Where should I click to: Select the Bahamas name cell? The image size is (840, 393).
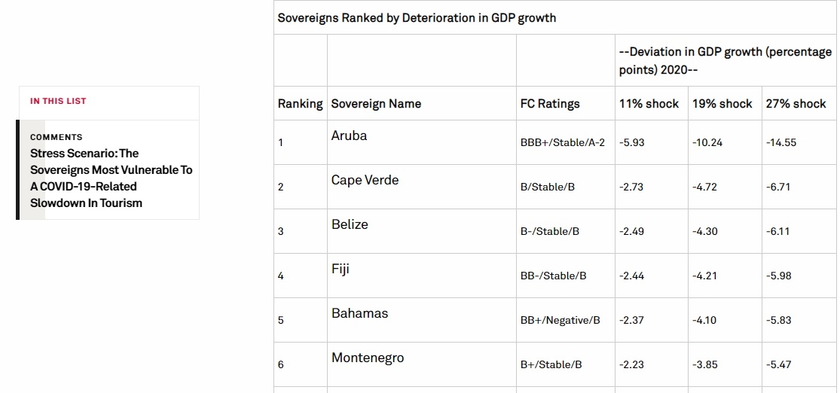pos(359,313)
